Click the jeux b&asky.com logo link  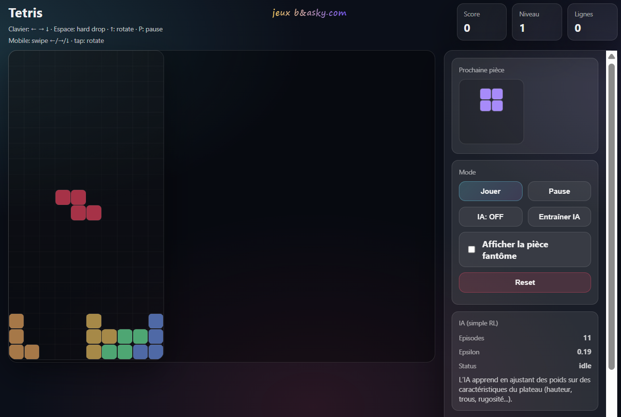[x=309, y=13]
